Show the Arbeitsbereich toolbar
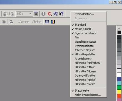122x101 pixels. pyautogui.click(x=88, y=59)
